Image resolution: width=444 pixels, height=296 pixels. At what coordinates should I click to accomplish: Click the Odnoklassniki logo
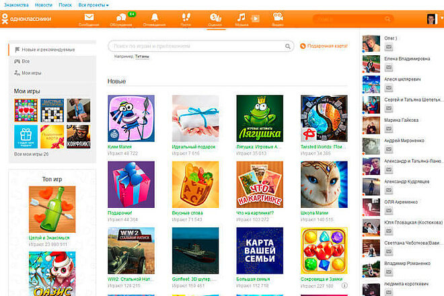click(x=26, y=19)
